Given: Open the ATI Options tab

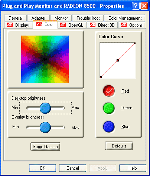Looking at the screenshot, I should [x=132, y=25].
